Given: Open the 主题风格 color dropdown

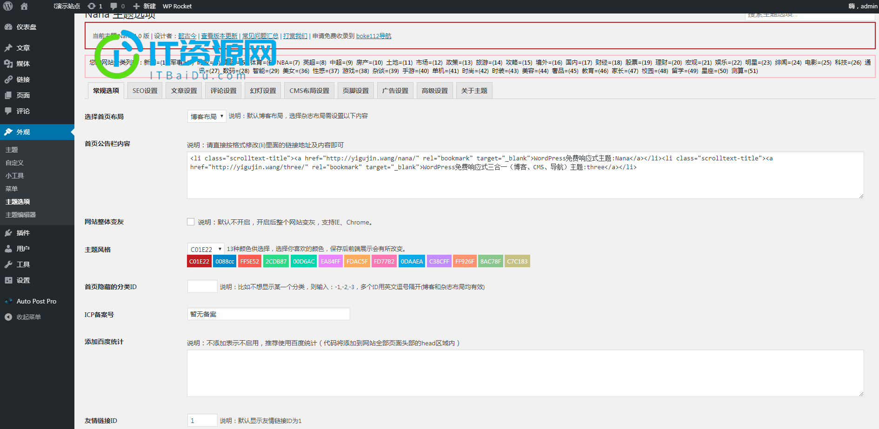Looking at the screenshot, I should coord(206,249).
